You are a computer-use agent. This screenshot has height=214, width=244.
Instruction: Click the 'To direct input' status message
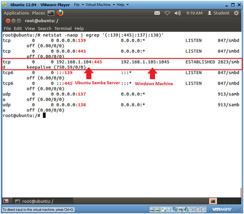38,210
